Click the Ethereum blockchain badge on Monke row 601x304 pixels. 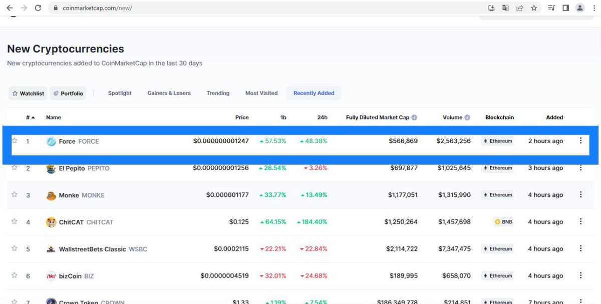tap(498, 195)
